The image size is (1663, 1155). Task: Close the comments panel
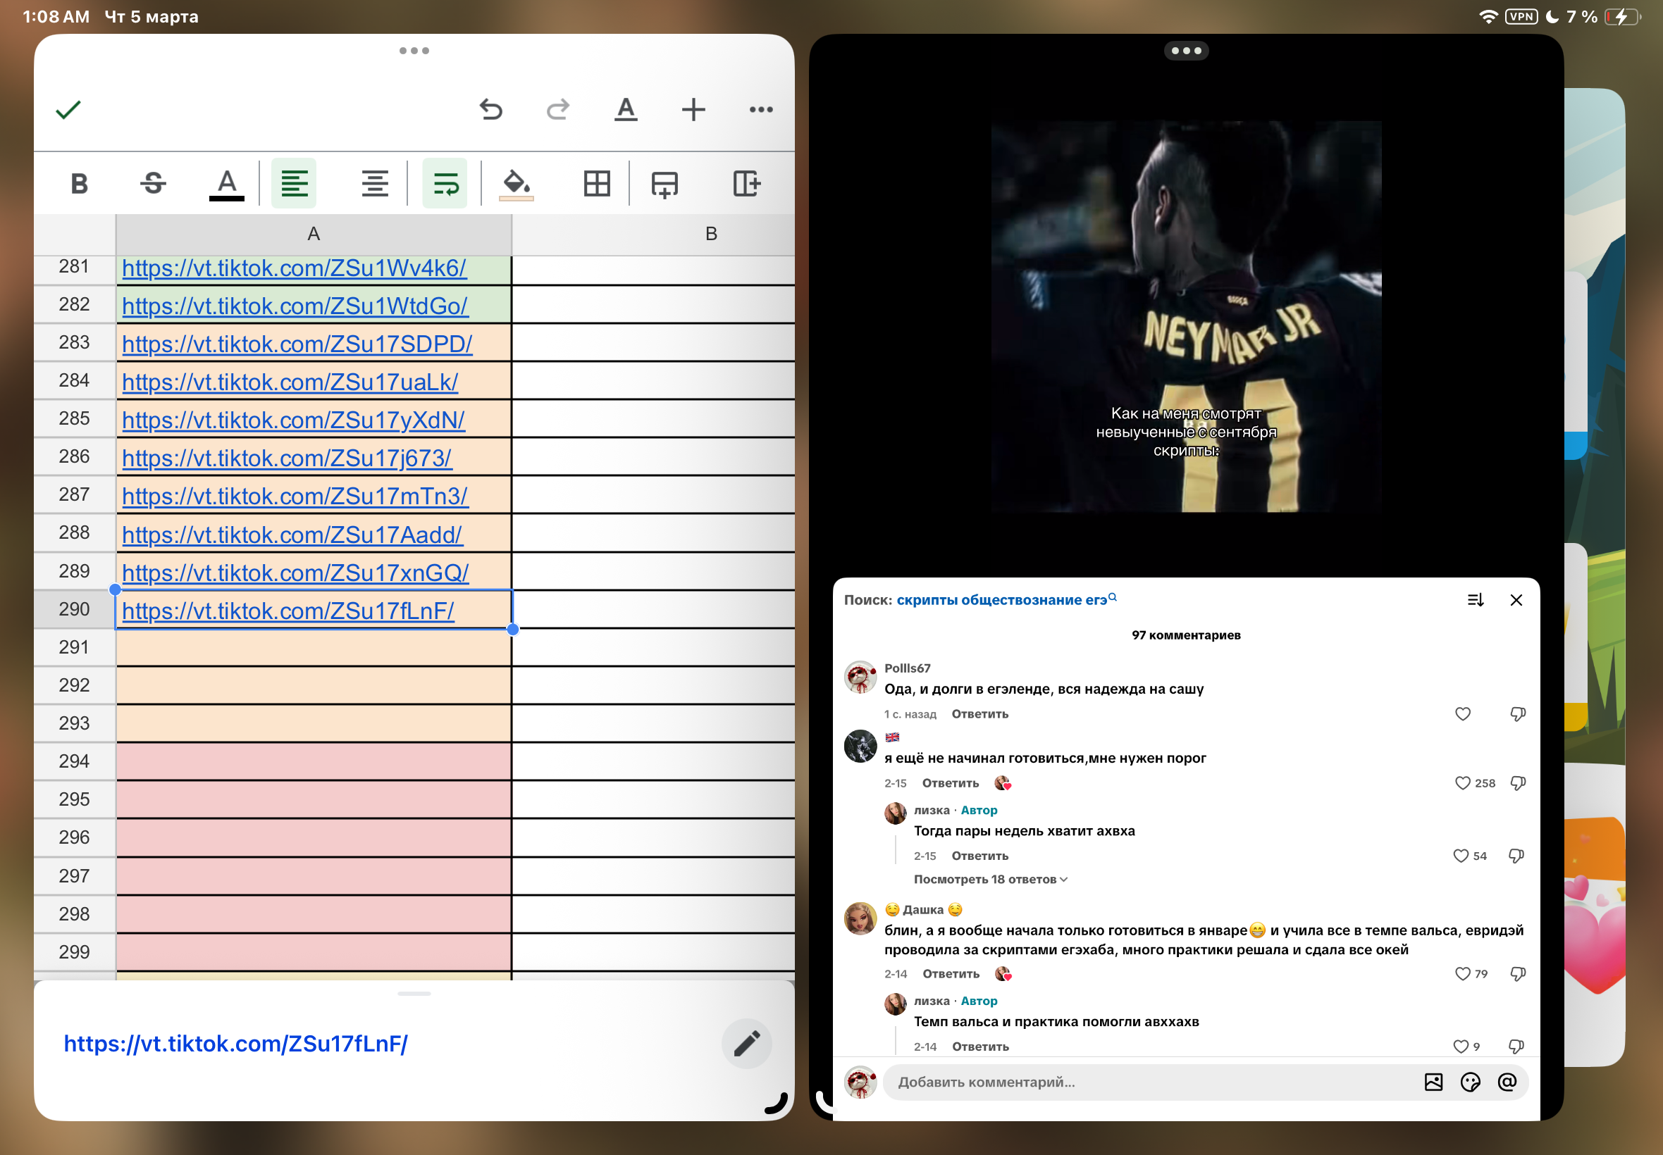coord(1516,600)
